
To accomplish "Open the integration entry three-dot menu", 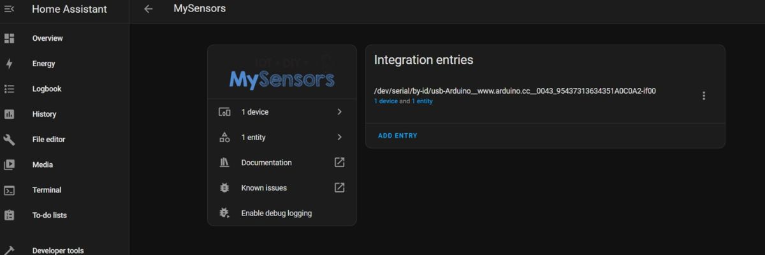I will click(x=704, y=96).
